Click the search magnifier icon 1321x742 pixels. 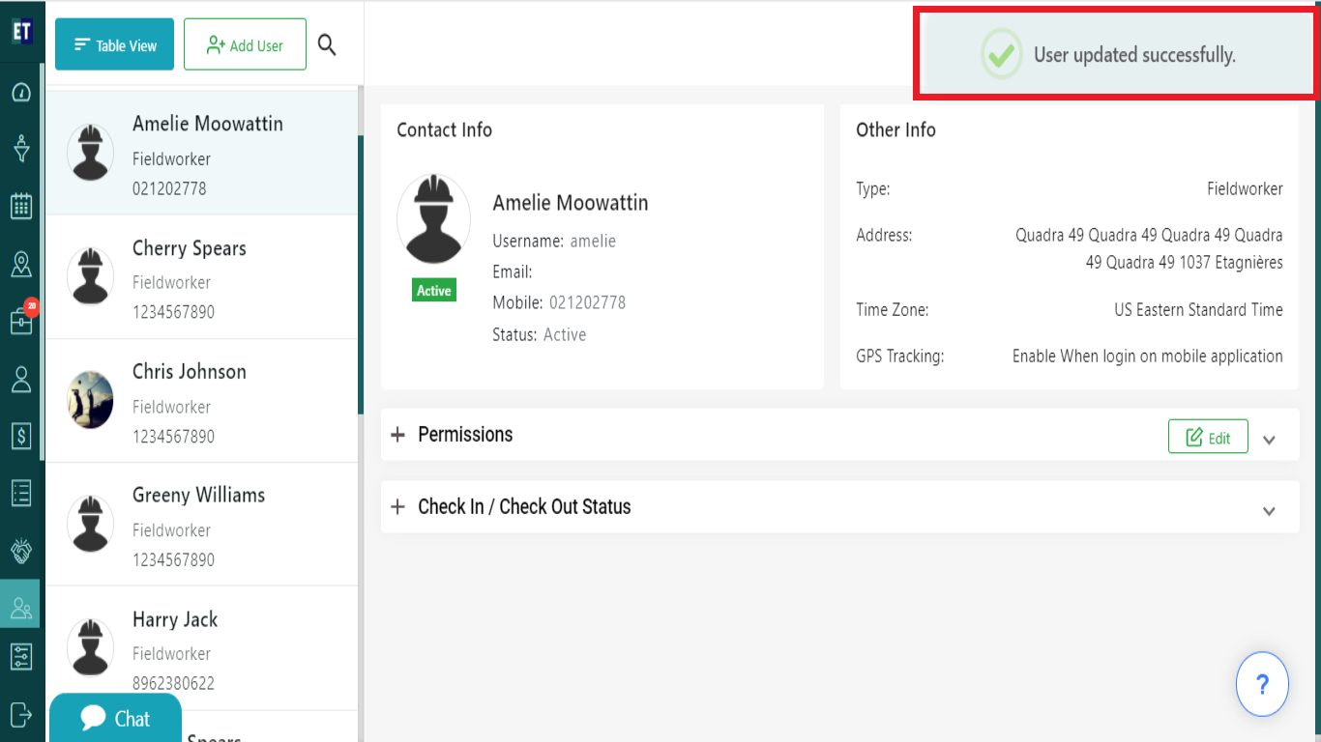point(327,44)
